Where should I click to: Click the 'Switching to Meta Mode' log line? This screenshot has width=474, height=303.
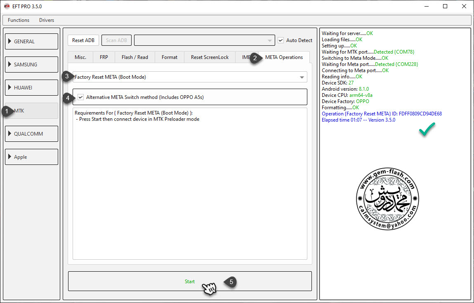(355, 58)
